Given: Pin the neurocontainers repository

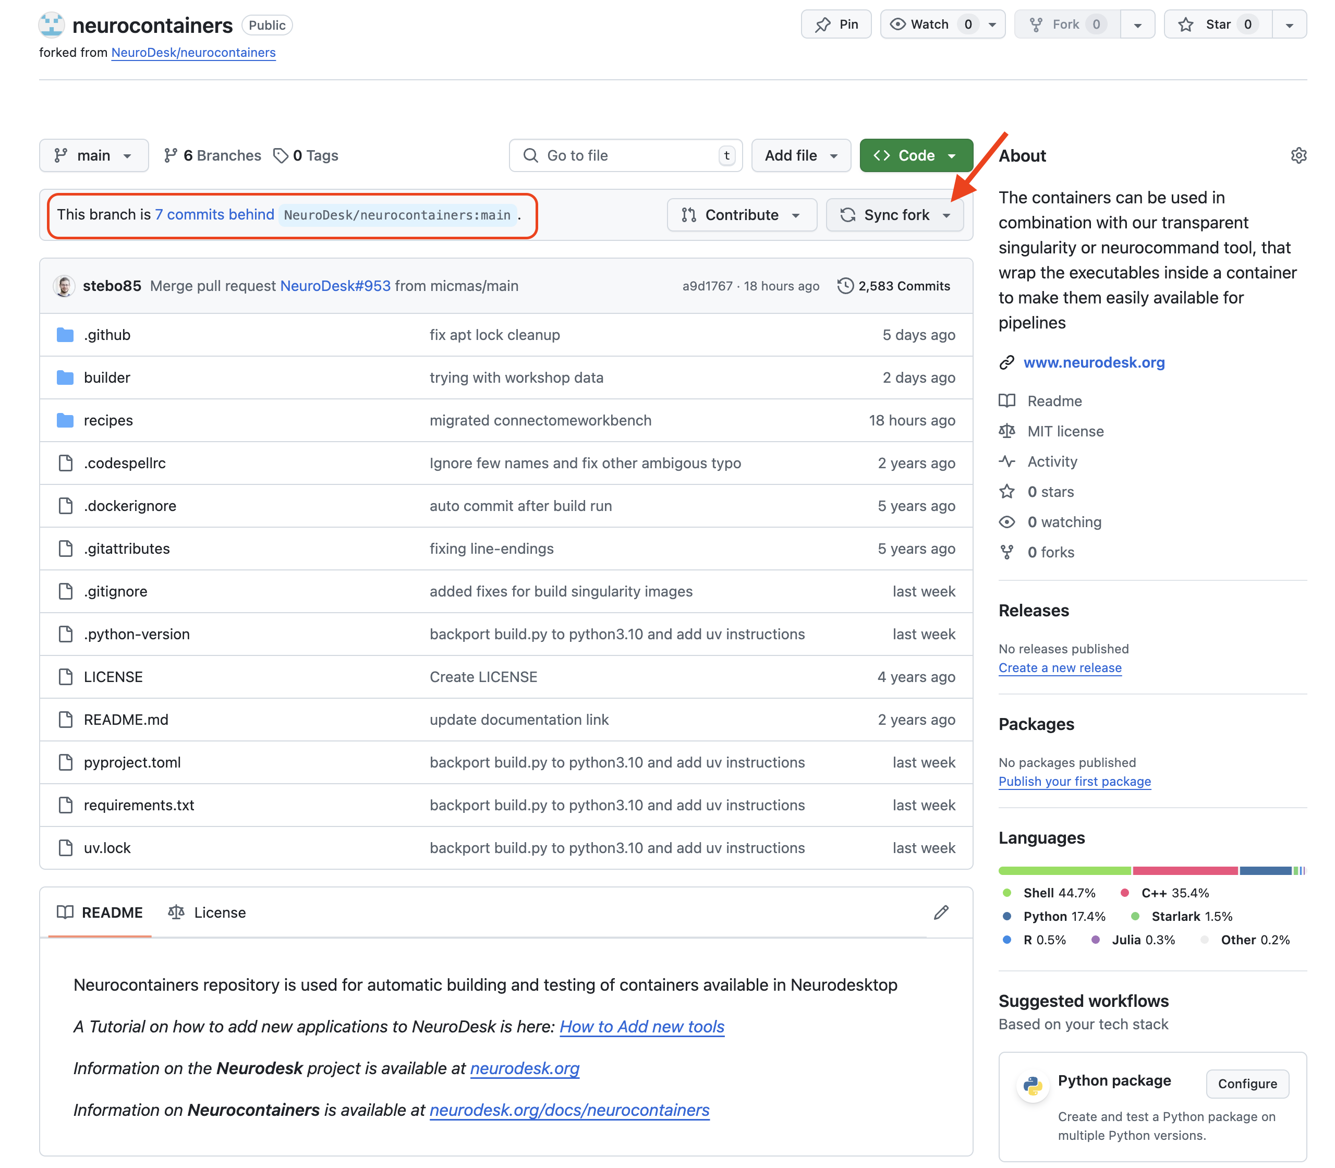Looking at the screenshot, I should (x=835, y=25).
